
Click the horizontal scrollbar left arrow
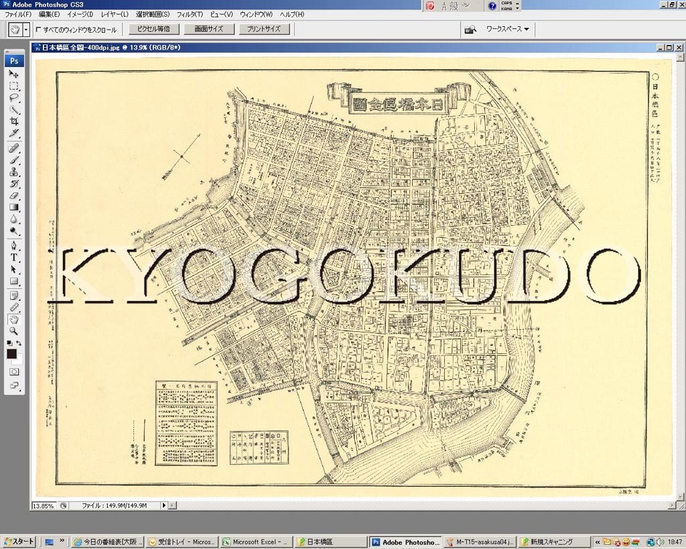coord(173,505)
